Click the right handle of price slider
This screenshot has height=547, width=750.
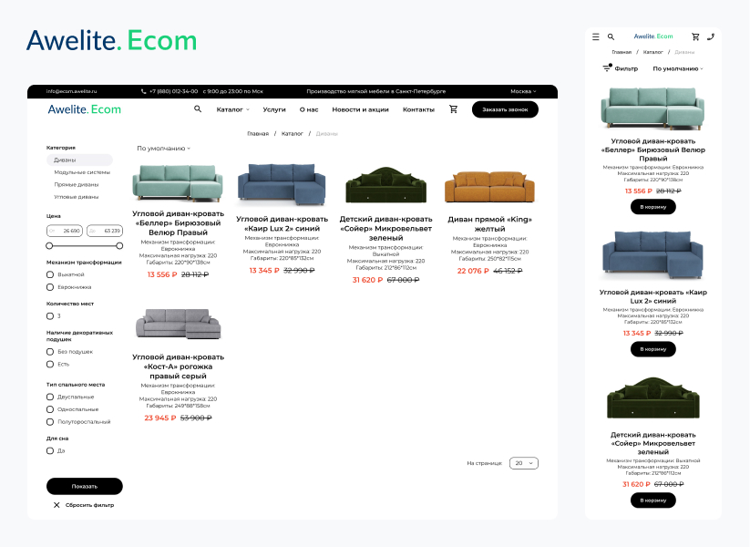click(119, 245)
